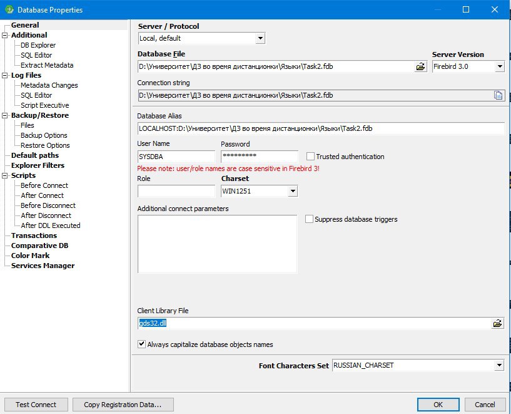This screenshot has width=511, height=414.
Task: Open the Charset WIN1251 dropdown
Action: point(293,191)
